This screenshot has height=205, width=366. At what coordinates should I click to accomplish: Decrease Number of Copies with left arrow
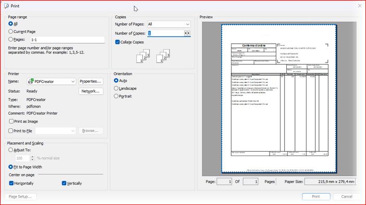coord(186,33)
